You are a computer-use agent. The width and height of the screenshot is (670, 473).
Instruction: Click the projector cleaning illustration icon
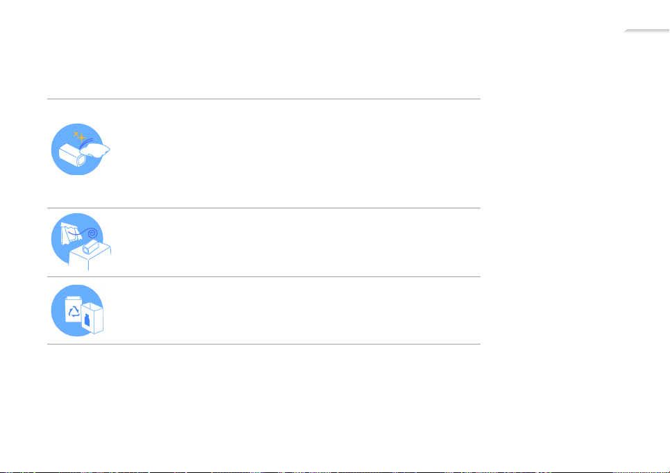(81, 149)
